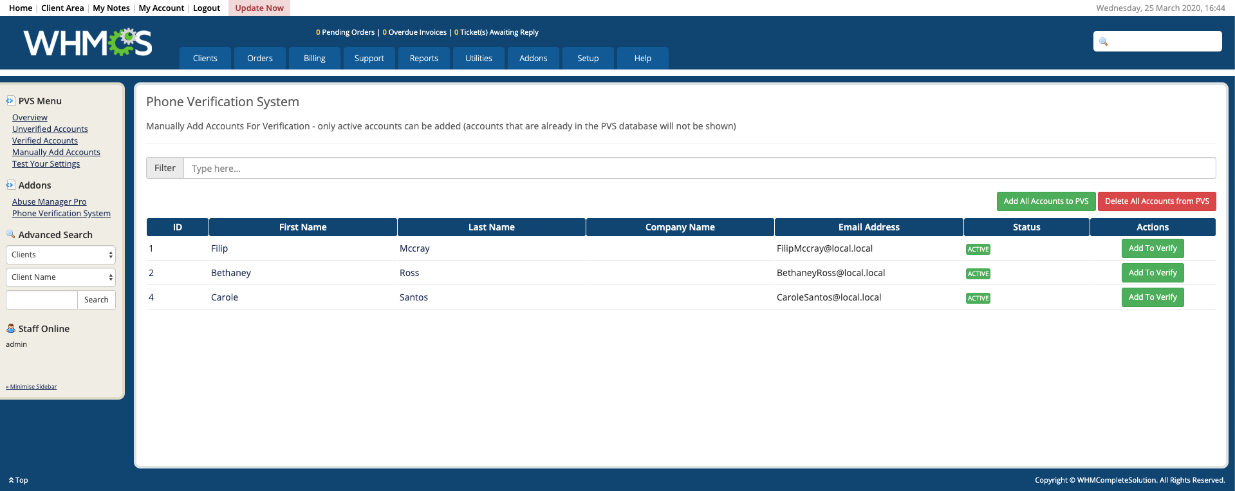Click Pending Orders status link
The height and width of the screenshot is (491, 1235).
345,32
